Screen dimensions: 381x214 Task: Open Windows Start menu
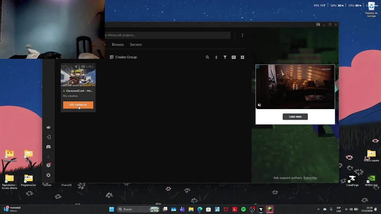(112, 209)
